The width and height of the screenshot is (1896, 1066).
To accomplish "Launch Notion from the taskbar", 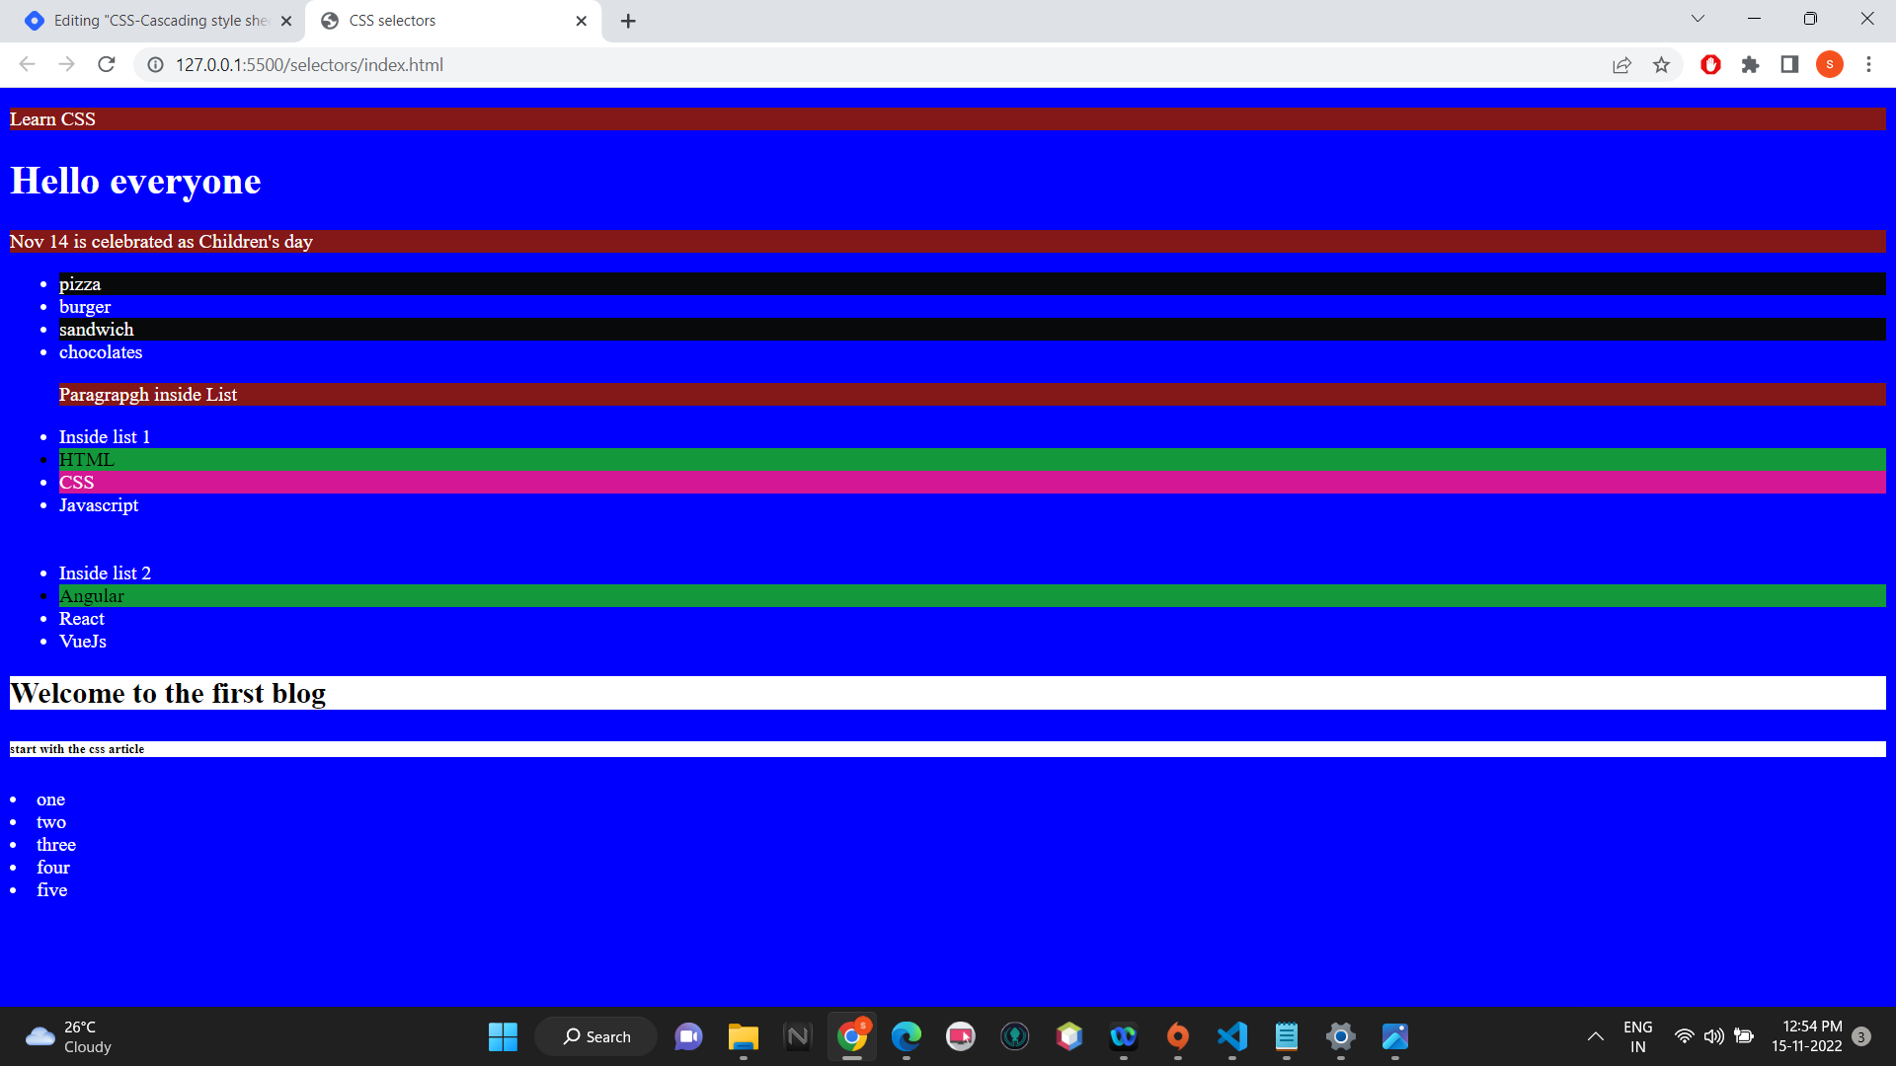I will [x=797, y=1036].
